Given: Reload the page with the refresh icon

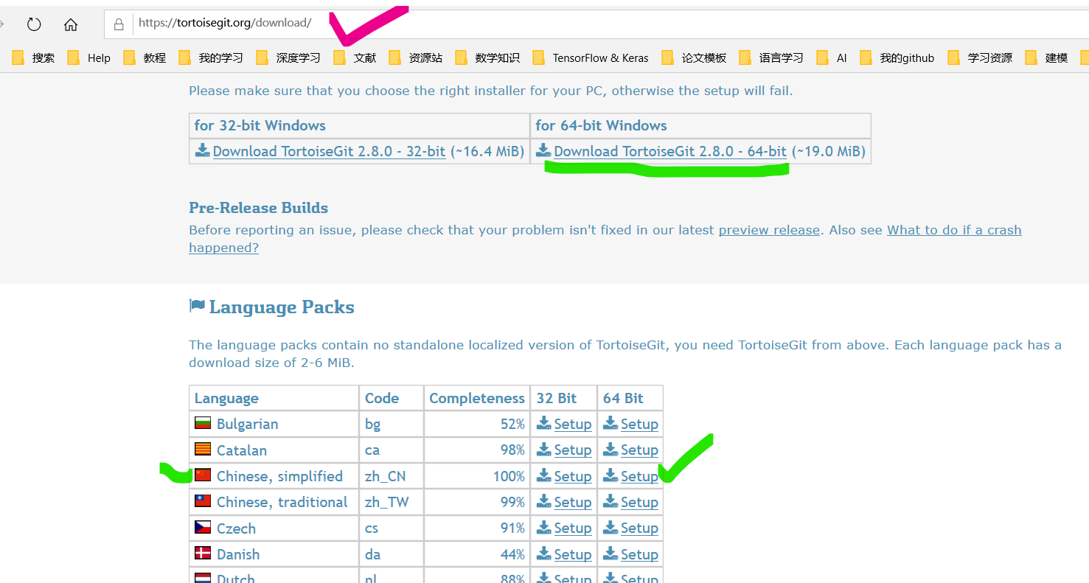Looking at the screenshot, I should (34, 24).
